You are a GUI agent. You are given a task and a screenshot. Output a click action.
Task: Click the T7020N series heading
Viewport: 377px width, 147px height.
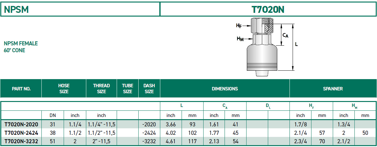click(x=268, y=10)
